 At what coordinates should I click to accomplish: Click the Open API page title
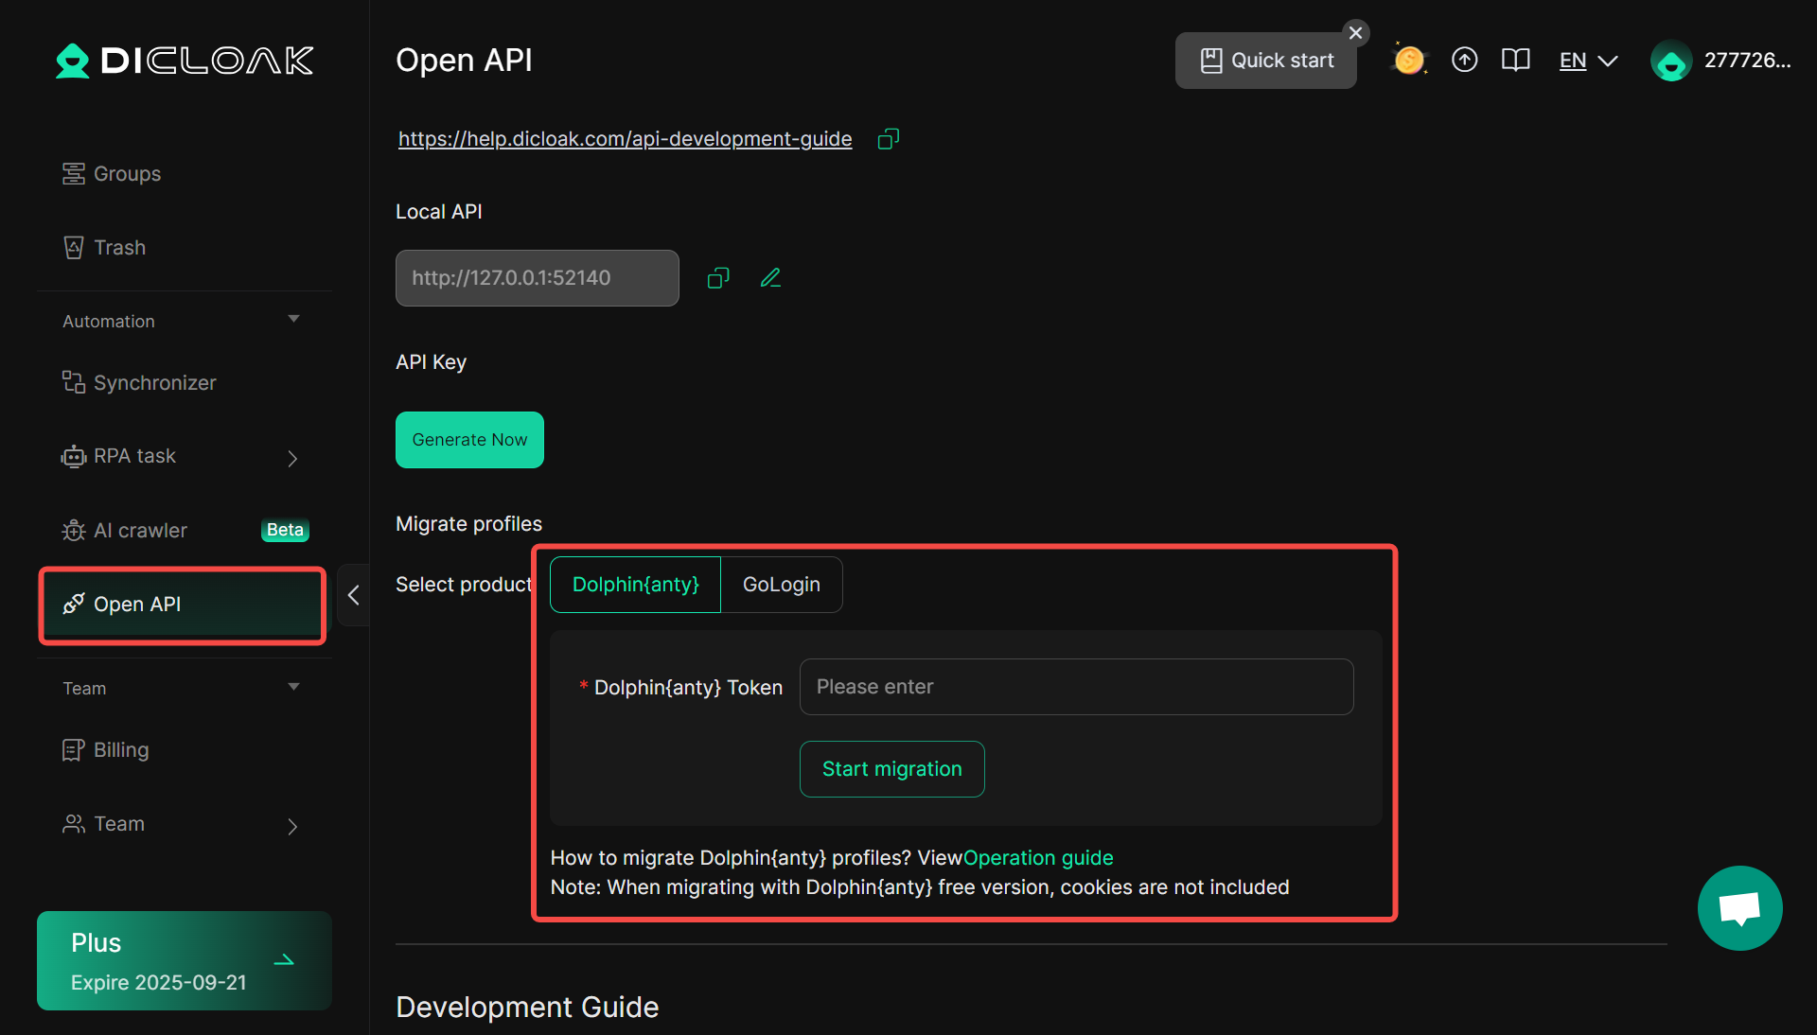point(464,61)
